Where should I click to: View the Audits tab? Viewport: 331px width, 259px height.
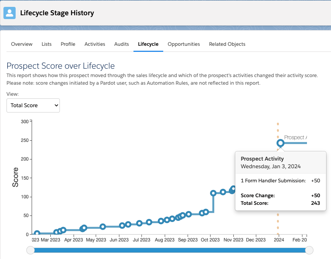coord(122,44)
